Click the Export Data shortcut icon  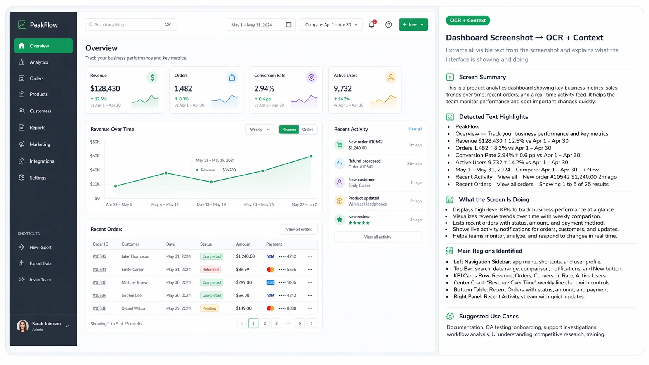[22, 263]
